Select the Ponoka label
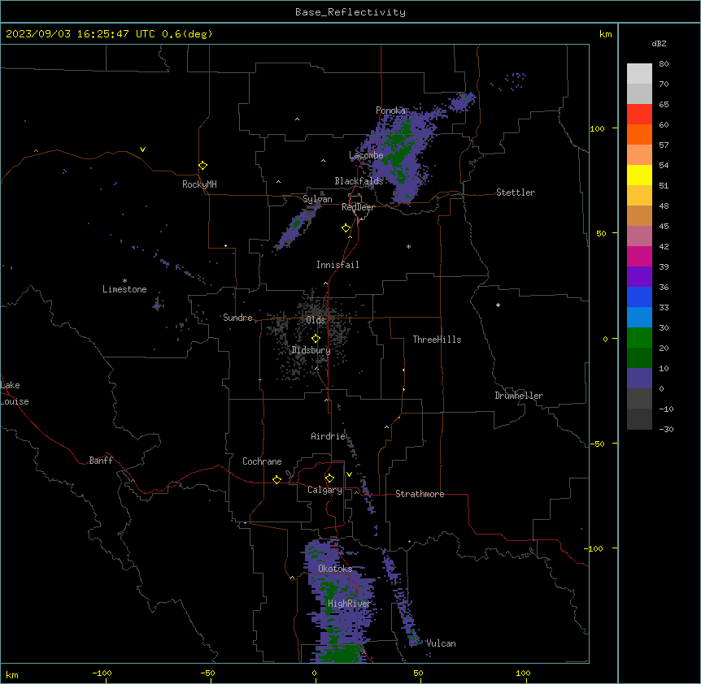The height and width of the screenshot is (684, 701). (x=390, y=110)
